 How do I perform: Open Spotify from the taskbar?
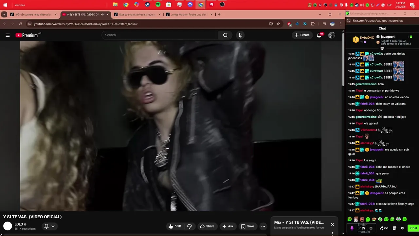(x=158, y=5)
